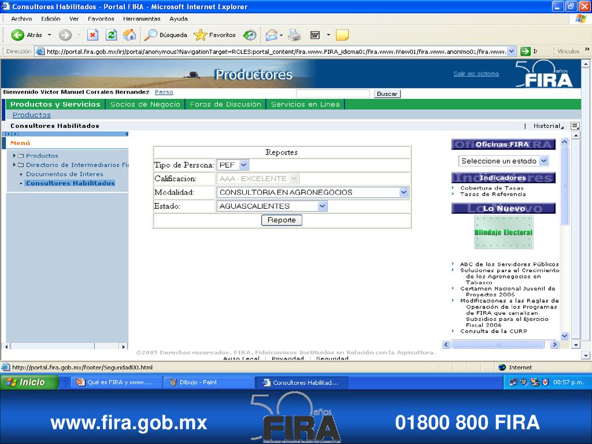Click the Blindaje Electoral banner image
This screenshot has height=444, width=592.
pos(504,232)
